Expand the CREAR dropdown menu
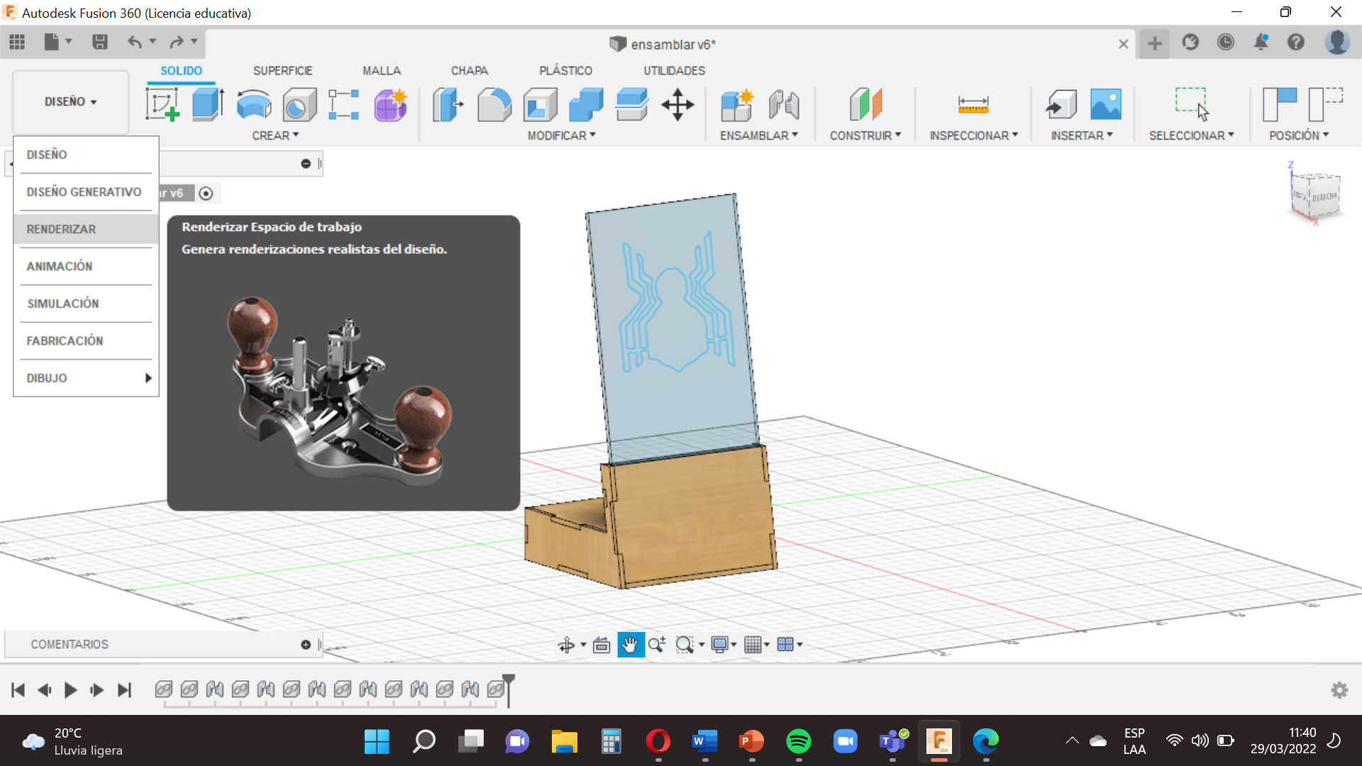The height and width of the screenshot is (766, 1362). tap(275, 135)
